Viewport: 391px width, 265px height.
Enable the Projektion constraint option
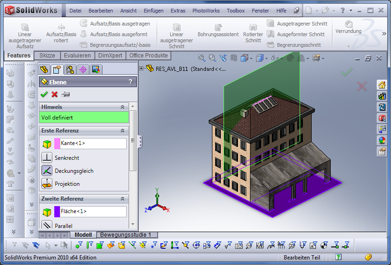click(x=47, y=184)
